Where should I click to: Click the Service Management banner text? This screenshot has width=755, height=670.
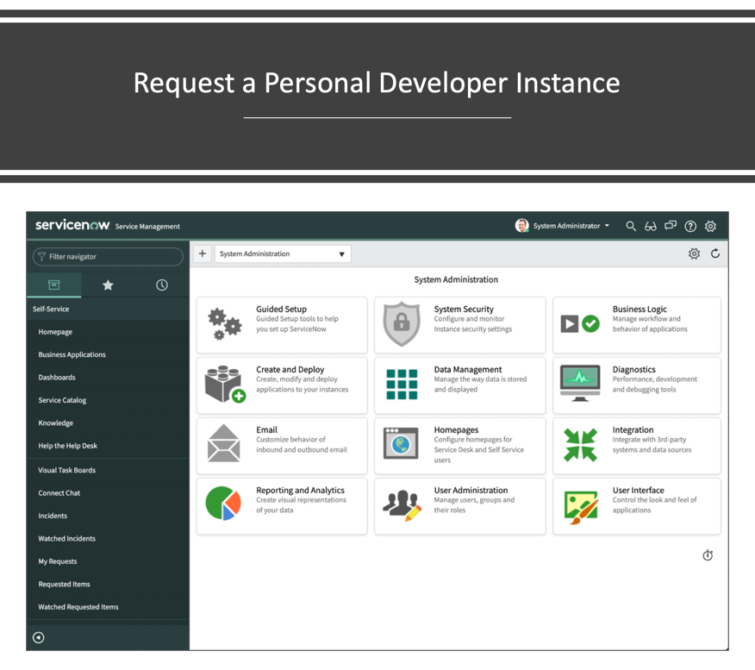click(x=147, y=226)
